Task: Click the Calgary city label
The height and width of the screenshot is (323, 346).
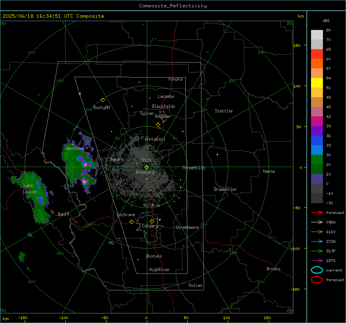Action: 150,226
